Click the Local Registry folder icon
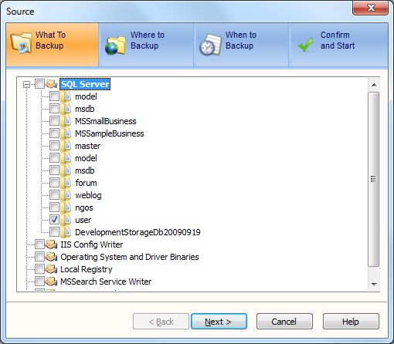Image resolution: width=394 pixels, height=344 pixels. [51, 269]
